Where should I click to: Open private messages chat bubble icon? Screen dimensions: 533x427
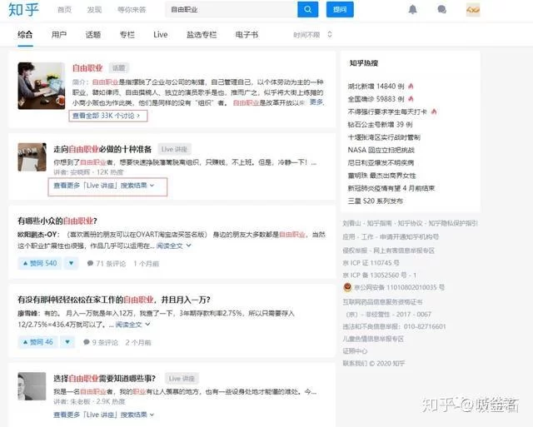pyautogui.click(x=443, y=10)
